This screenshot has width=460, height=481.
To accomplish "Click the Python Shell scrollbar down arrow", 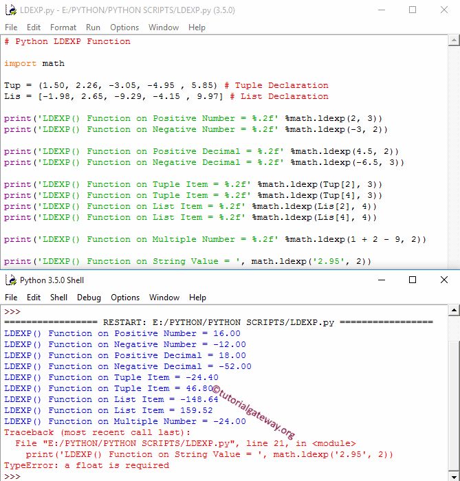I will pos(454,476).
